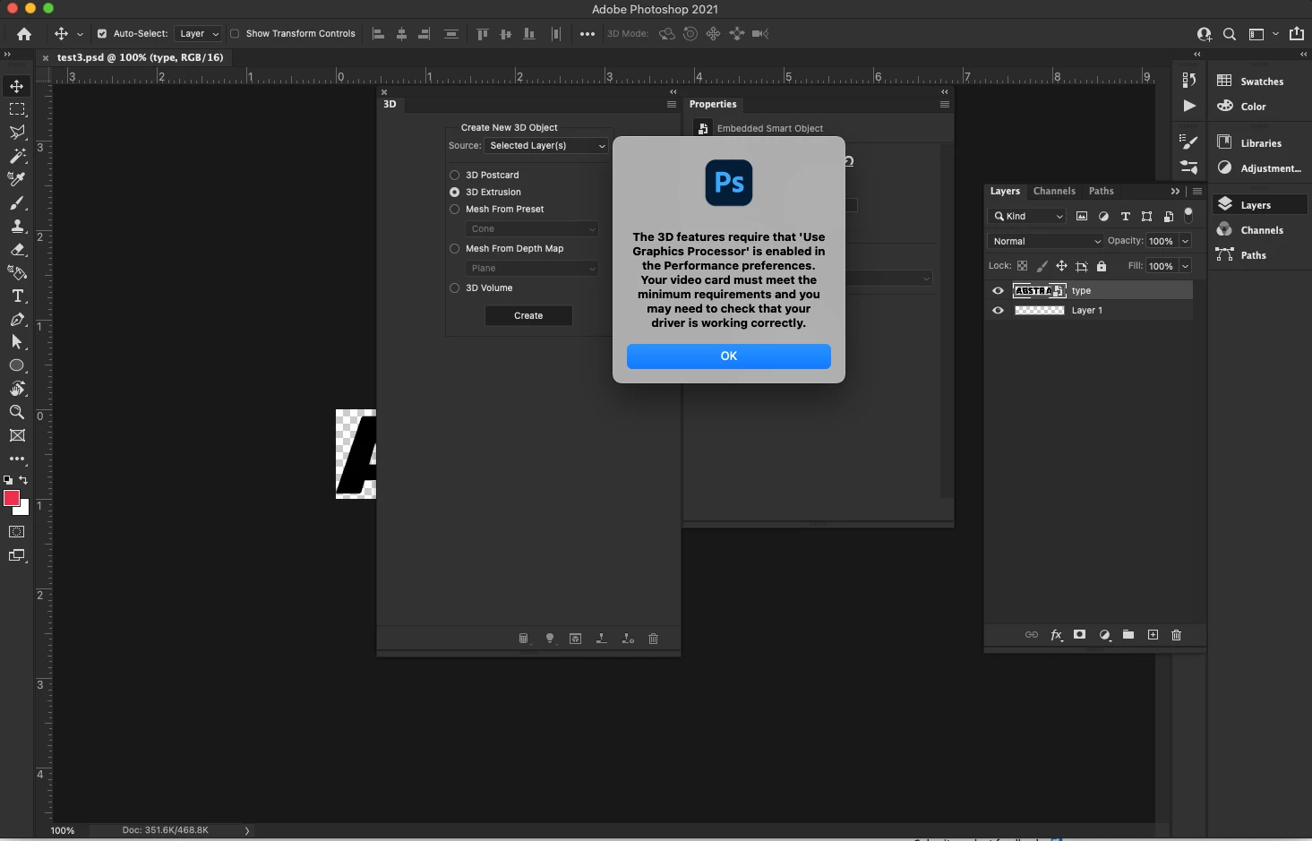Dismiss the dialog with OK
The width and height of the screenshot is (1312, 841).
coord(729,356)
